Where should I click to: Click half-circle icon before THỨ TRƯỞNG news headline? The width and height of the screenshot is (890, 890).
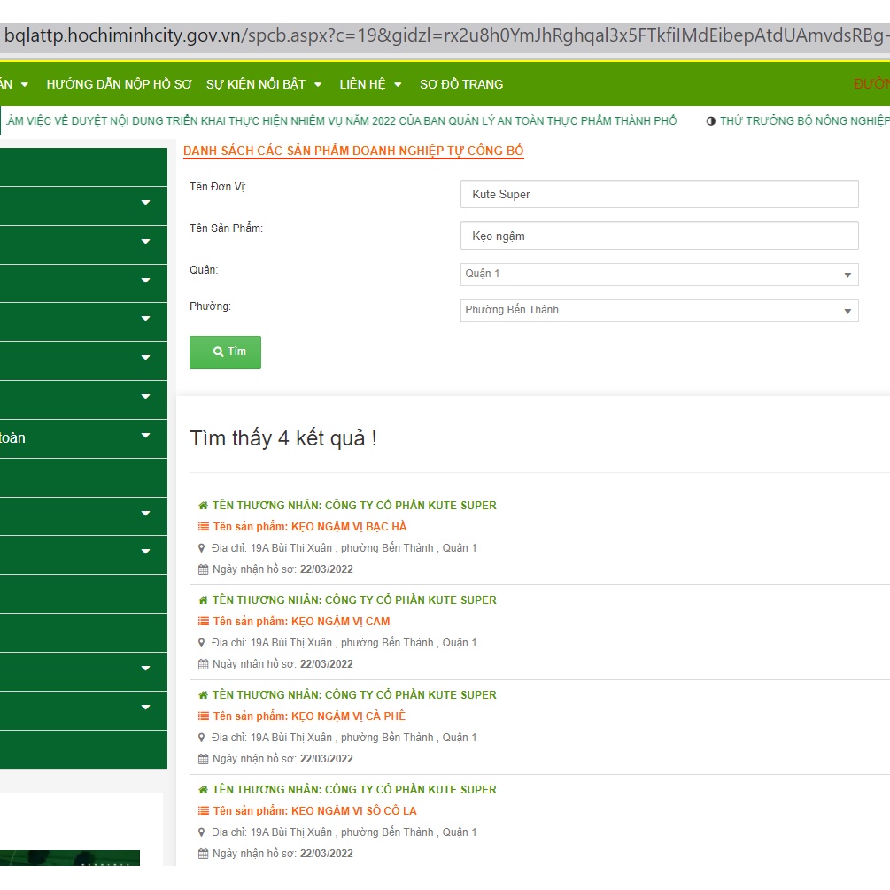(710, 121)
